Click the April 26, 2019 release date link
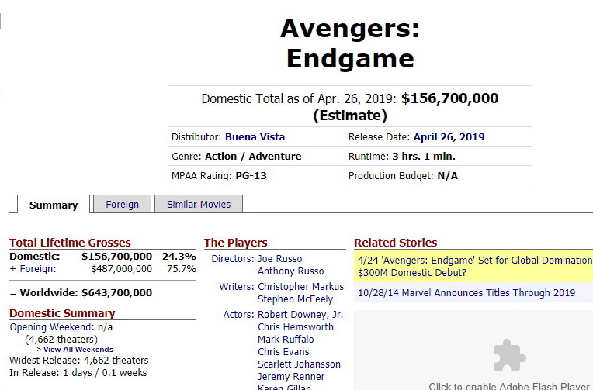This screenshot has width=593, height=390. click(449, 137)
